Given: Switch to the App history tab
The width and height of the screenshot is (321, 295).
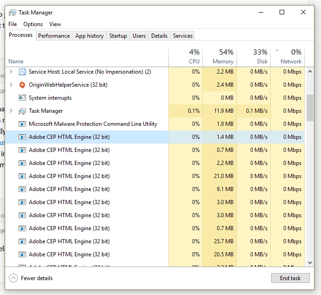Looking at the screenshot, I should (x=89, y=36).
